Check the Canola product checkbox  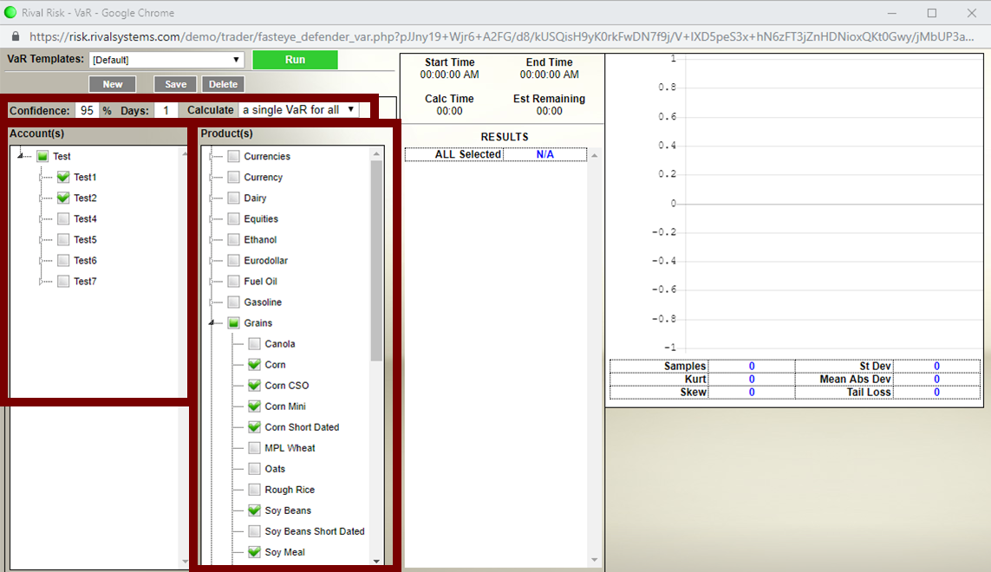(x=254, y=344)
